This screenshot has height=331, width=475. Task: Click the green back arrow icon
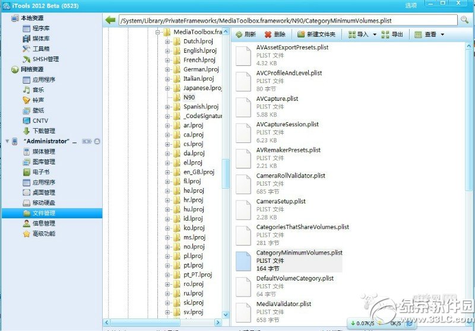pyautogui.click(x=110, y=20)
